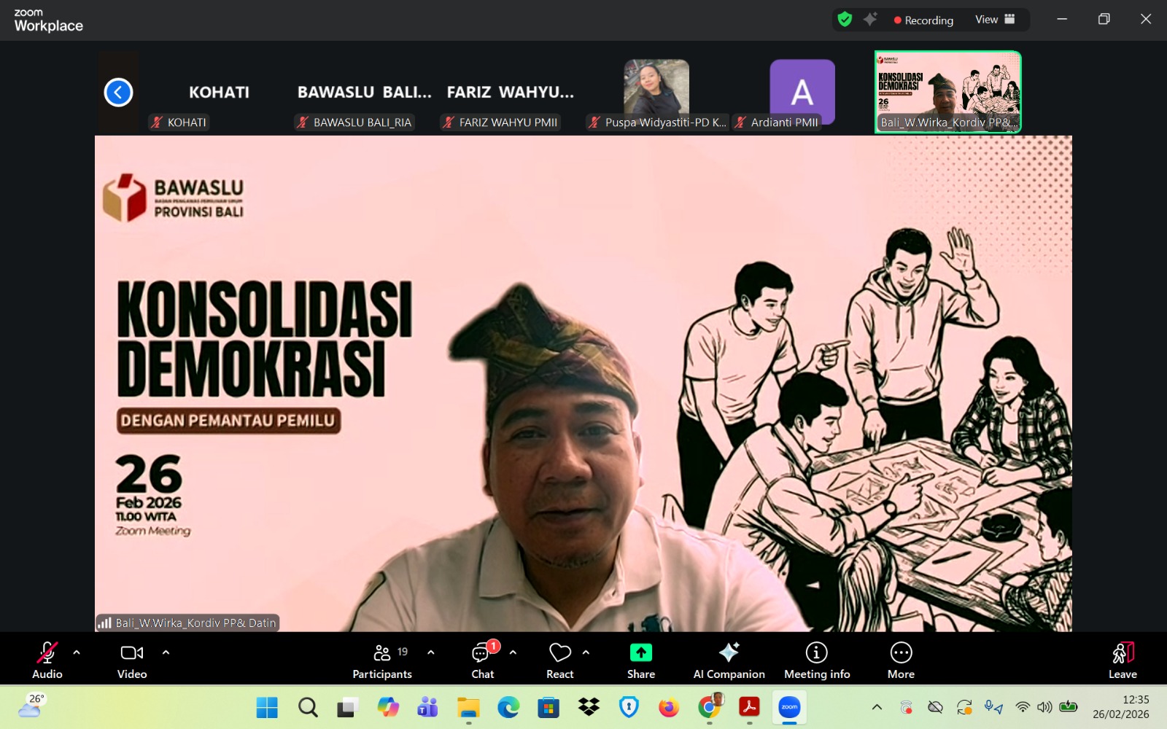The height and width of the screenshot is (729, 1167).
Task: Click the green encryption shield icon
Action: [845, 20]
